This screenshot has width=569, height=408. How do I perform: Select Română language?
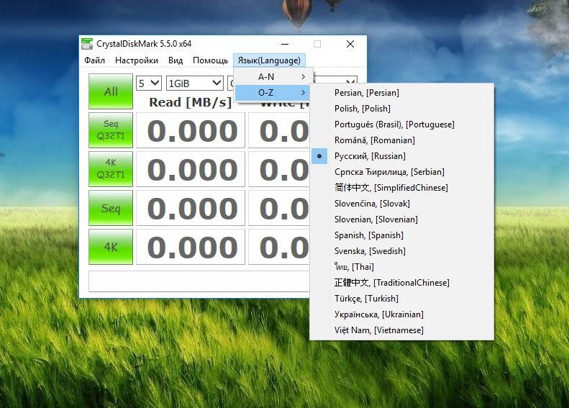pos(401,140)
